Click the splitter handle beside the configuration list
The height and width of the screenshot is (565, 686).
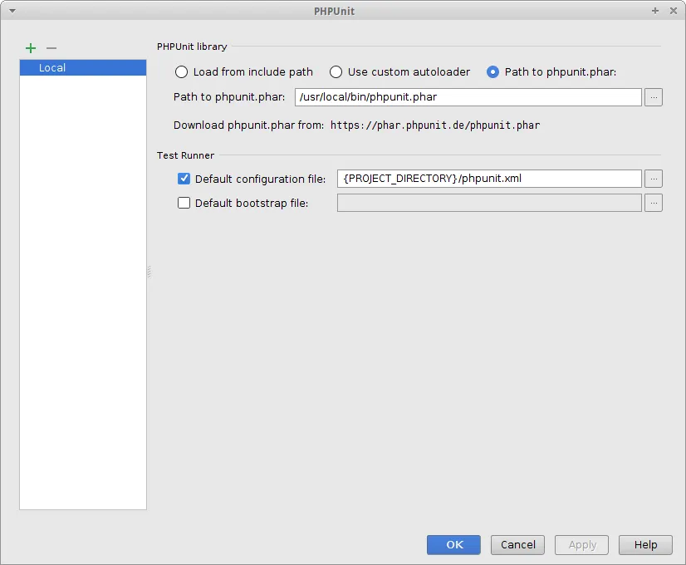pos(149,272)
